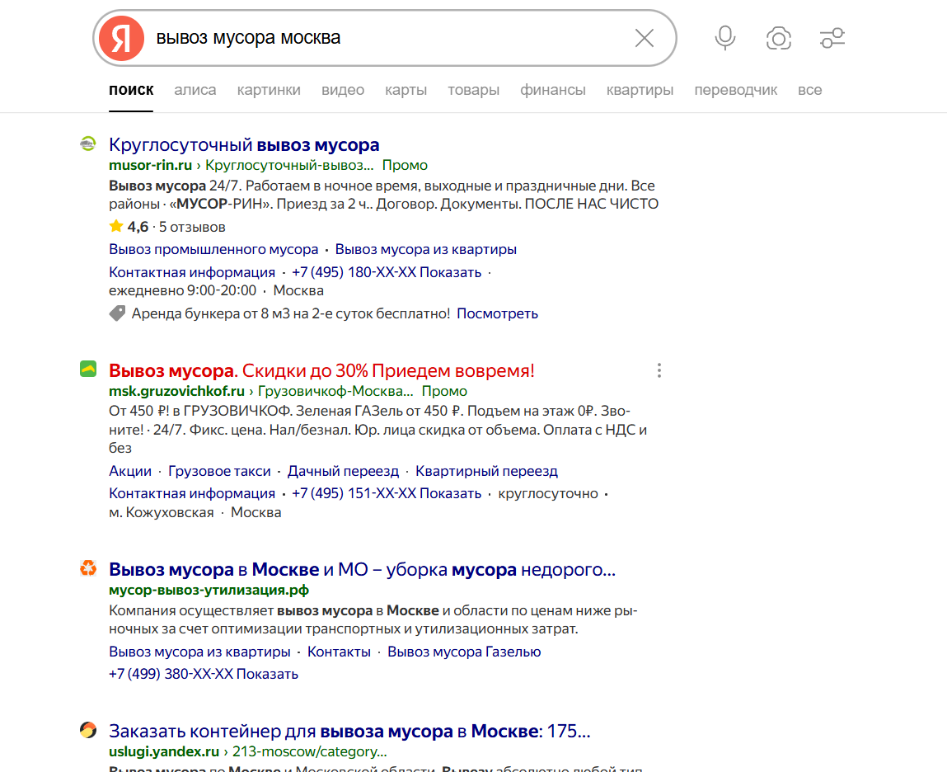Select the поиск tab

point(131,90)
